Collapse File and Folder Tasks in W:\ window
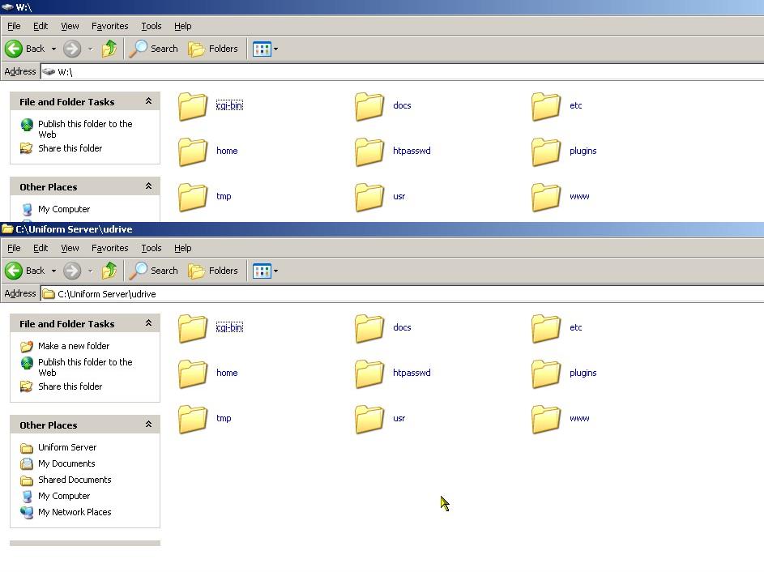 point(148,101)
